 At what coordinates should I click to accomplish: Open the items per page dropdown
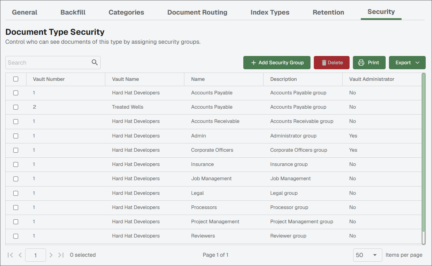pos(367,255)
